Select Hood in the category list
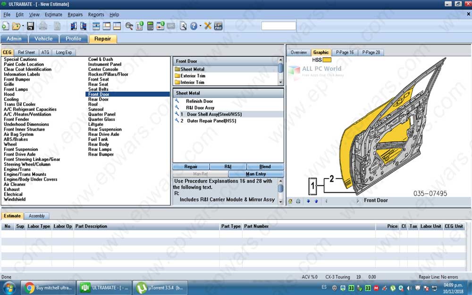Viewport: 472px width, 295px height. [x=9, y=94]
